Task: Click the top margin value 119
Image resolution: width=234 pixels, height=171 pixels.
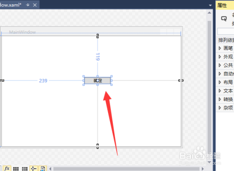Action: (98, 57)
